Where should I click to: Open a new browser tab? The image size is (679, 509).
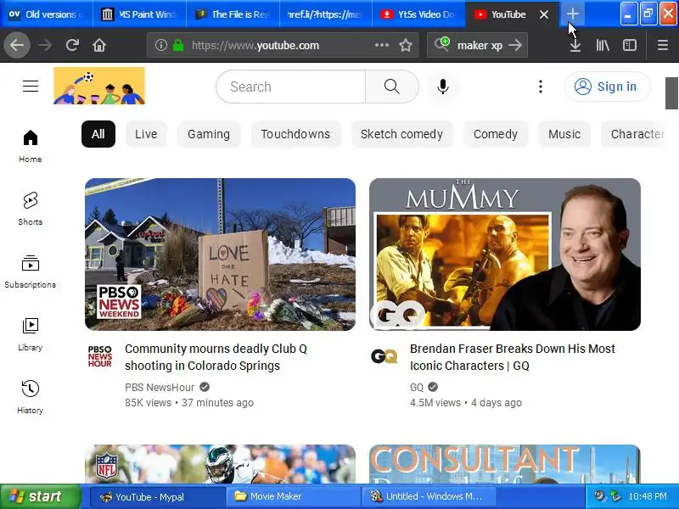[572, 14]
